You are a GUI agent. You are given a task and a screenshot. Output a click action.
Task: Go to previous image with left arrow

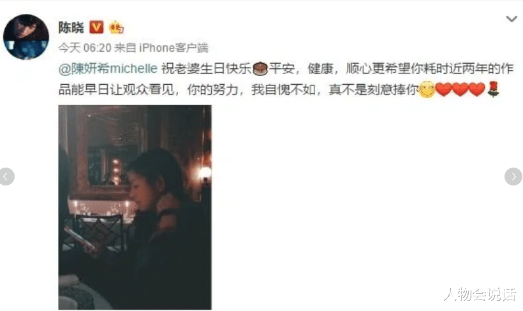6,177
